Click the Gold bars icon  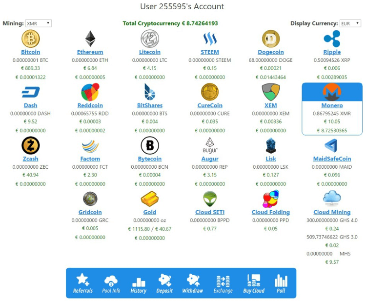point(150,199)
